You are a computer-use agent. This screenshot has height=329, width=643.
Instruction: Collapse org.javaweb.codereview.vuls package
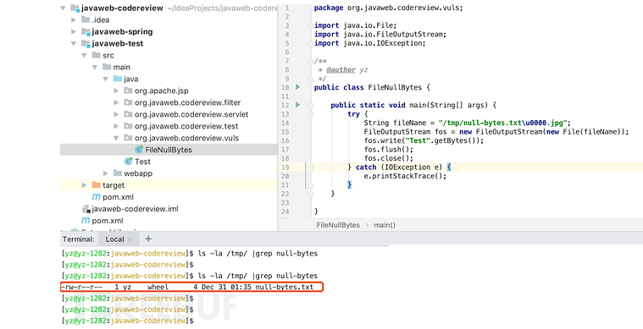pyautogui.click(x=116, y=138)
